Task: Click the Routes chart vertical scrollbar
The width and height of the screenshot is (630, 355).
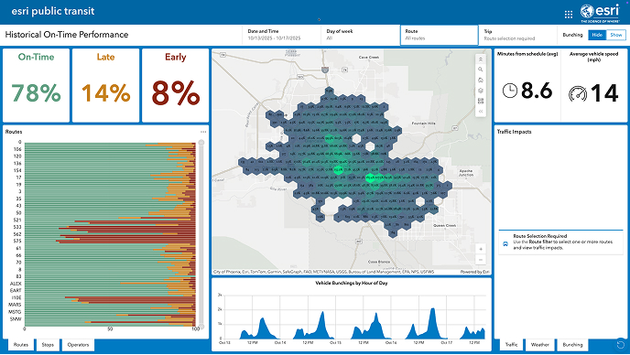Action: tap(201, 234)
